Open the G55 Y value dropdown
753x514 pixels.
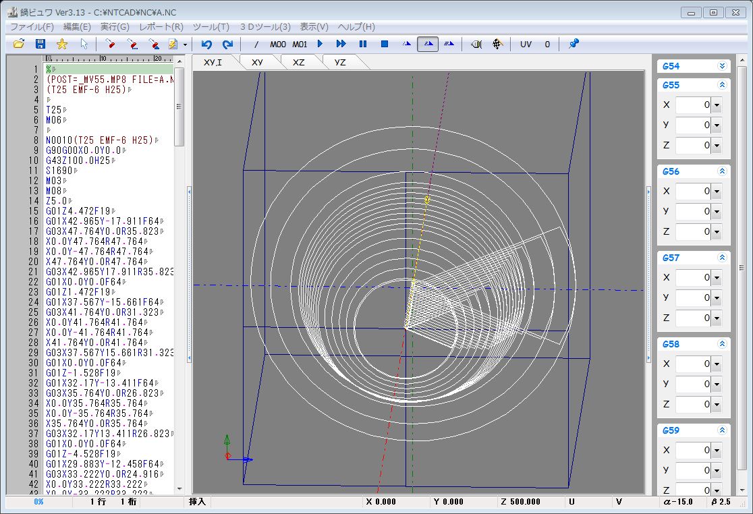tap(717, 125)
